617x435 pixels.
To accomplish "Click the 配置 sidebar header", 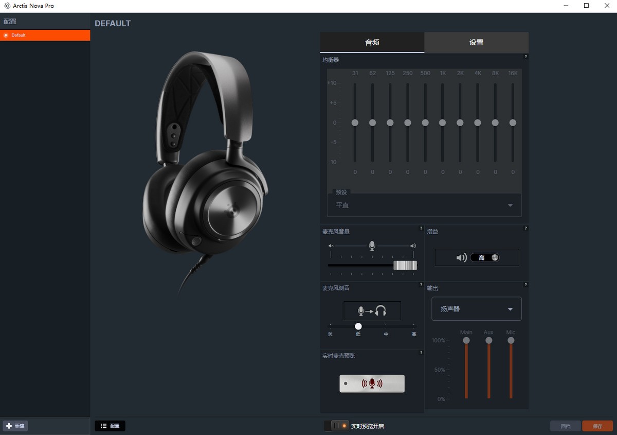I will click(x=10, y=22).
